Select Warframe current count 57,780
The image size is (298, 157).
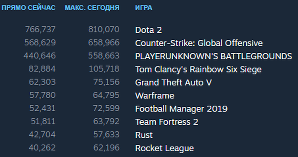(42, 95)
